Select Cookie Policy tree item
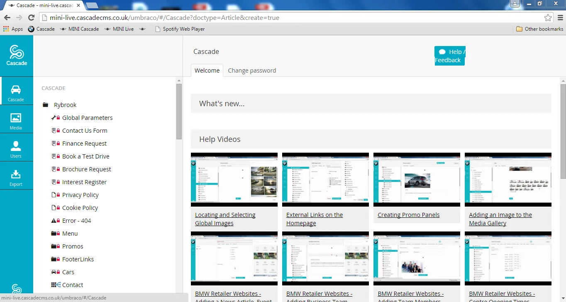566x302 pixels. click(x=80, y=208)
